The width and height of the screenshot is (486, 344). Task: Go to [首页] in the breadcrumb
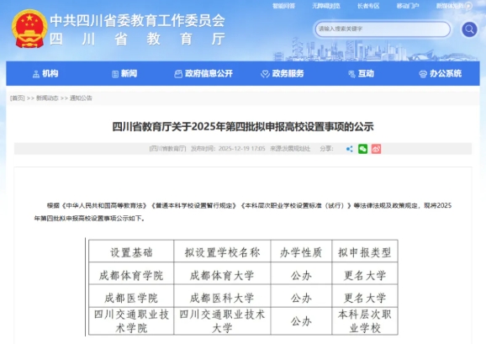pyautogui.click(x=18, y=98)
